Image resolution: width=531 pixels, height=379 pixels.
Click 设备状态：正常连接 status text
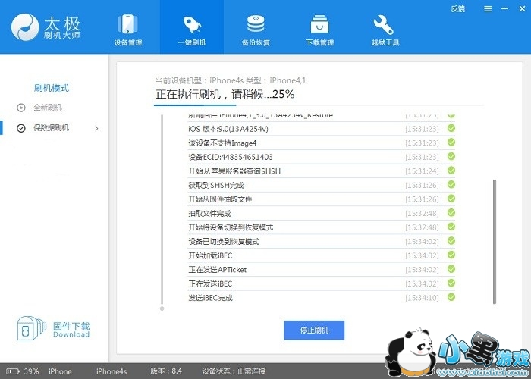(x=234, y=371)
